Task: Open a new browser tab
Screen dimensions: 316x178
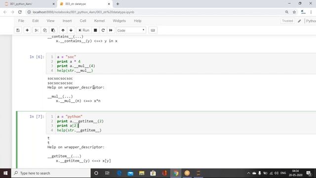Action: click(118, 4)
